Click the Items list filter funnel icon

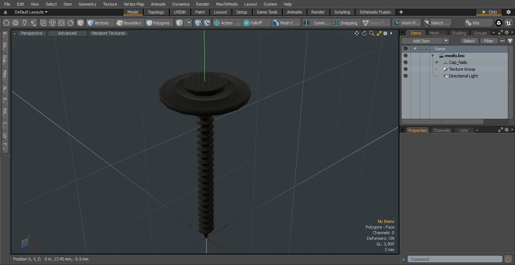[510, 41]
